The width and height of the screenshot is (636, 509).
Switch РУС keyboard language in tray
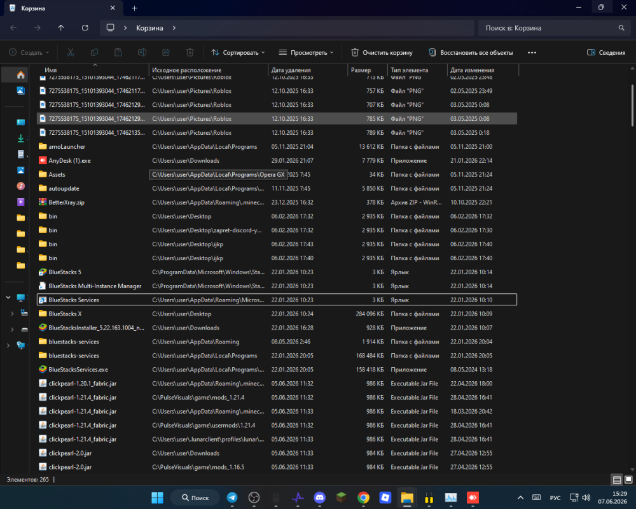click(x=555, y=498)
